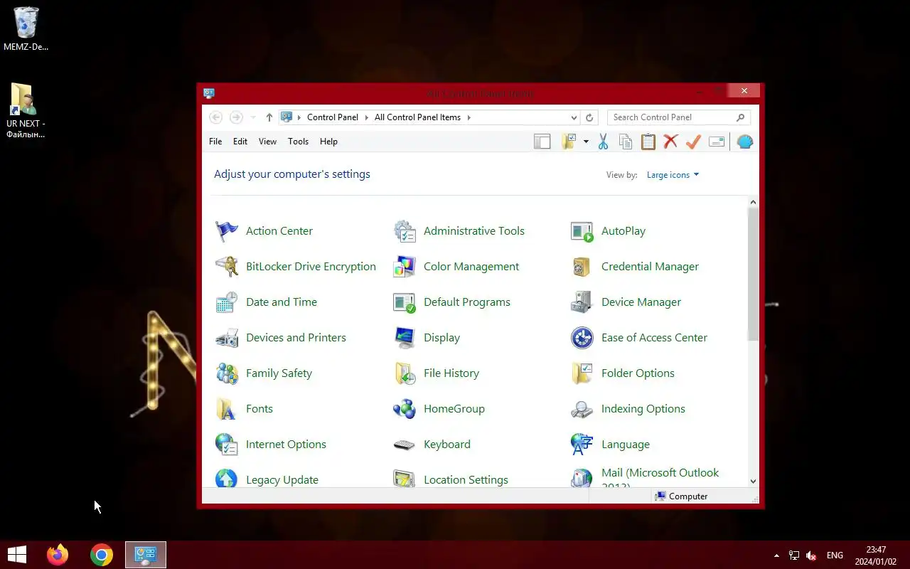Select the UR NEXT desktop shortcut
910x569 pixels.
26,111
